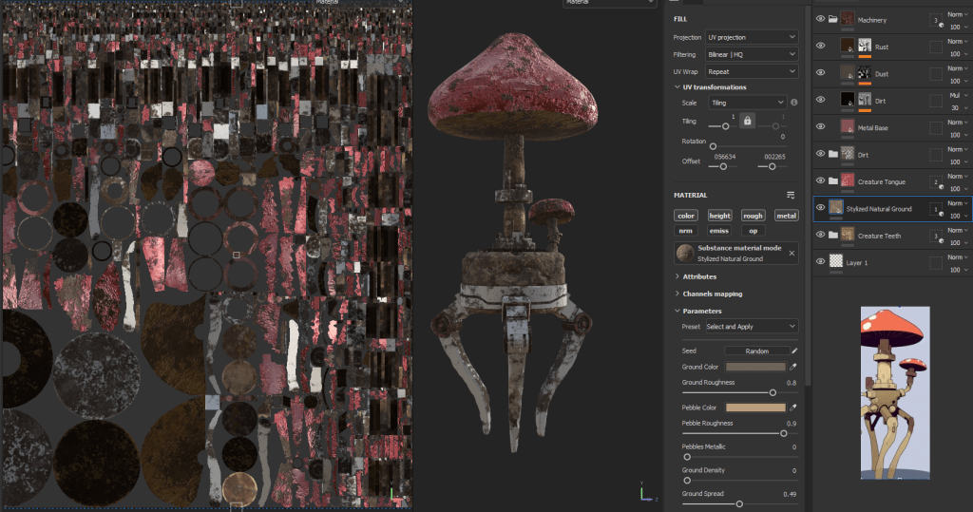This screenshot has height=512, width=973.
Task: Click the Machinery folder icon
Action: (x=833, y=18)
